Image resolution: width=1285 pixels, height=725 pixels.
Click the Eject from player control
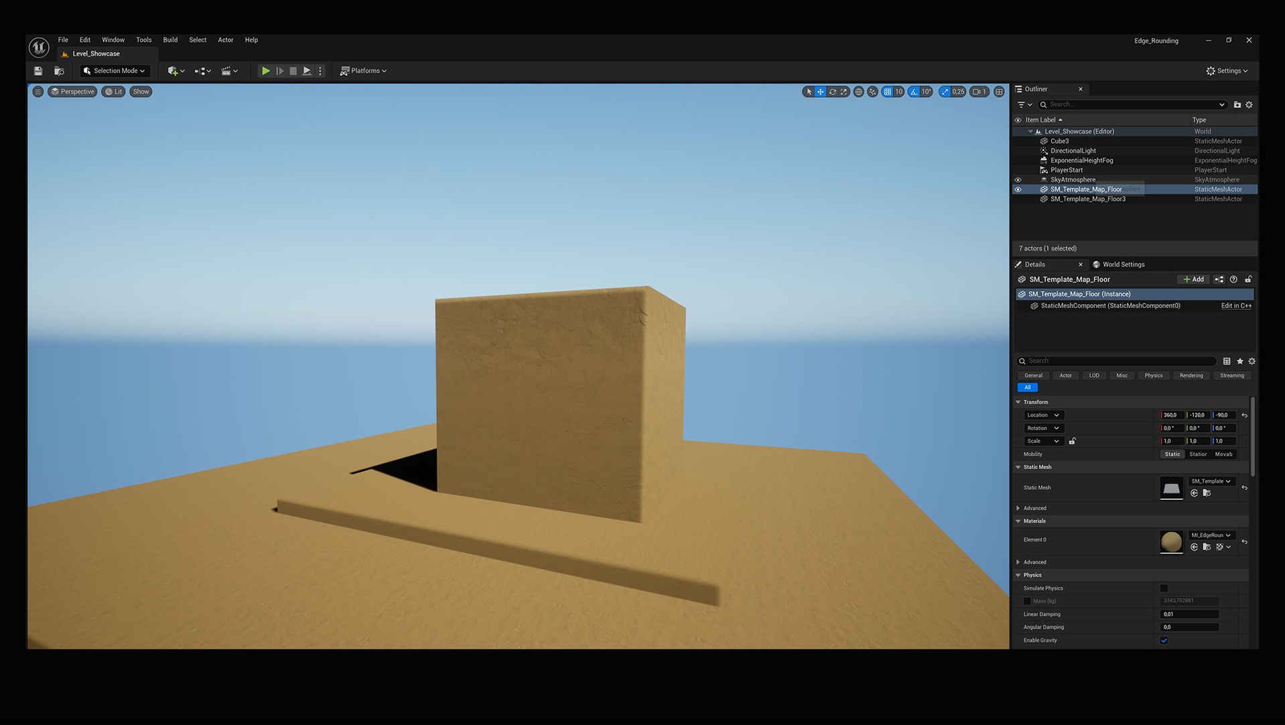coord(307,71)
